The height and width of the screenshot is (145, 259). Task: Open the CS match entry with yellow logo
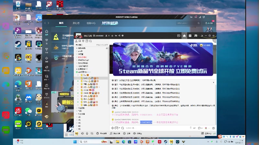(63, 37)
